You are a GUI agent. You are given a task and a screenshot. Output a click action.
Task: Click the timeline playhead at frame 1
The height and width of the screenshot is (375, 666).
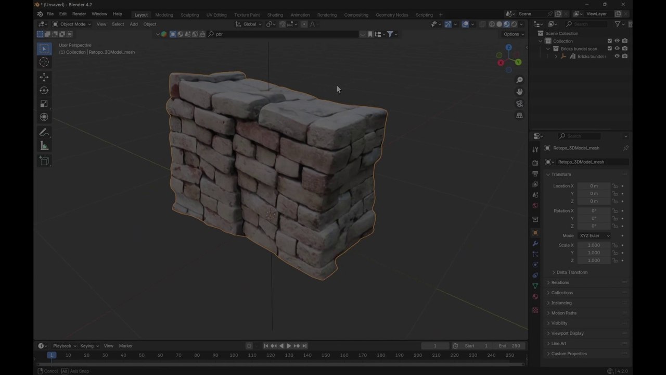[52, 355]
